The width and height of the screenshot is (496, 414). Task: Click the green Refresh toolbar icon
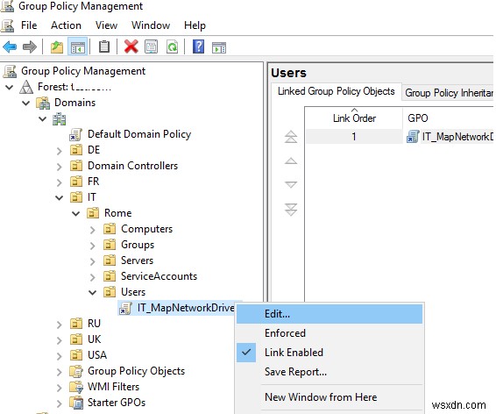click(x=172, y=47)
